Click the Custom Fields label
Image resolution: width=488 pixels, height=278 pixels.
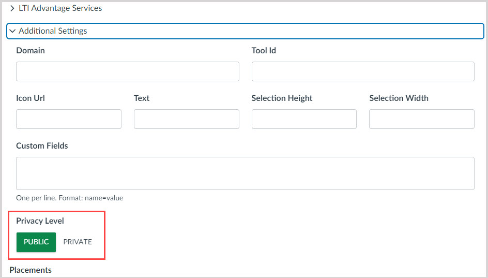click(x=42, y=146)
